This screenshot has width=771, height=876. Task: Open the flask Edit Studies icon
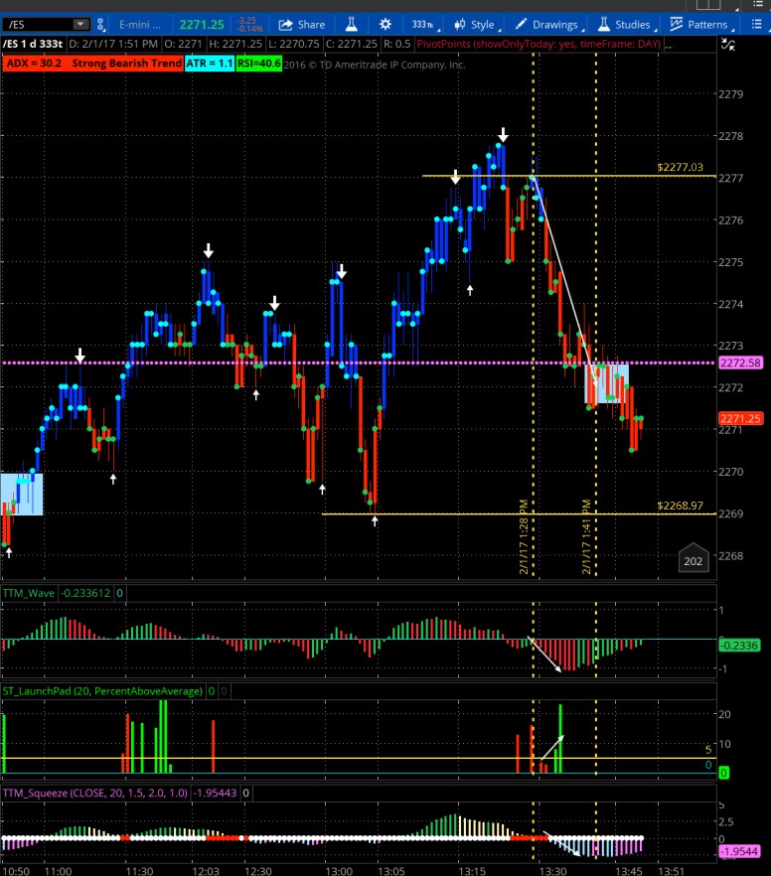click(x=351, y=24)
